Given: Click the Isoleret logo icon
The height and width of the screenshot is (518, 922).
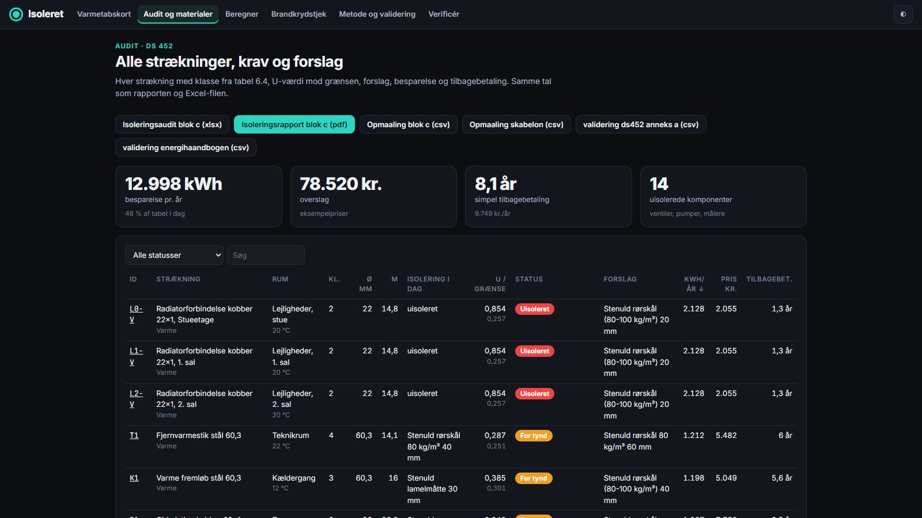Looking at the screenshot, I should (x=16, y=14).
